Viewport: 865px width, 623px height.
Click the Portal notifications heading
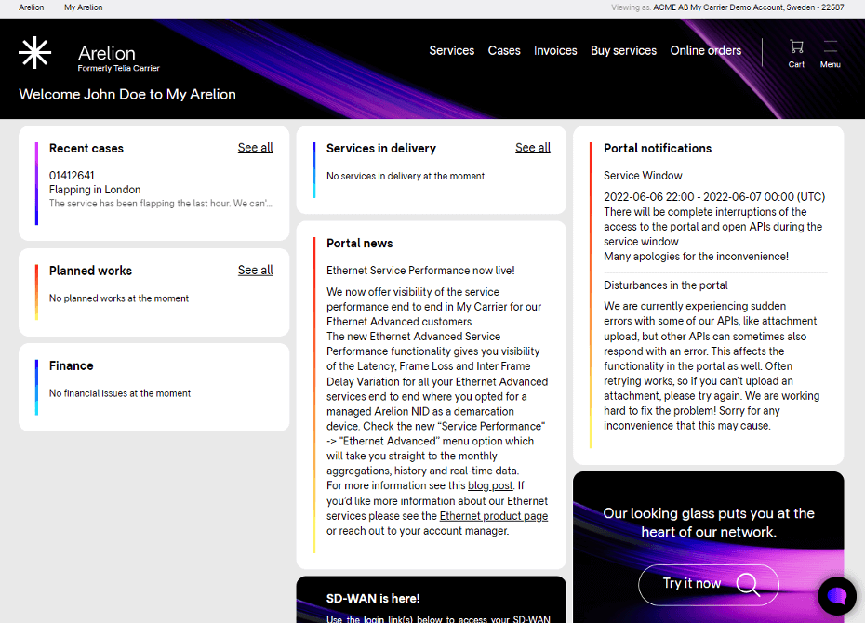point(658,148)
